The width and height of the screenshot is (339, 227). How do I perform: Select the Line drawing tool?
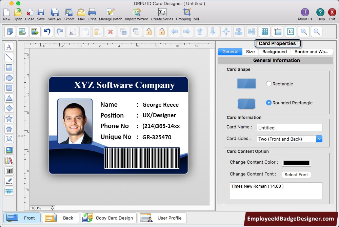[9, 57]
